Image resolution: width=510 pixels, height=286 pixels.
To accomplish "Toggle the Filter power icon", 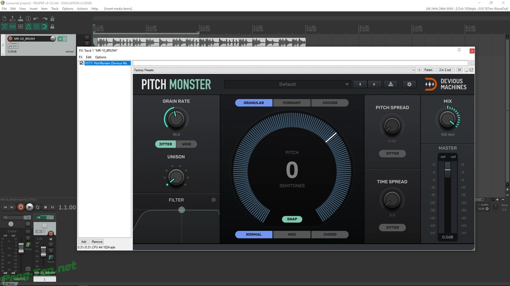I will [x=213, y=200].
